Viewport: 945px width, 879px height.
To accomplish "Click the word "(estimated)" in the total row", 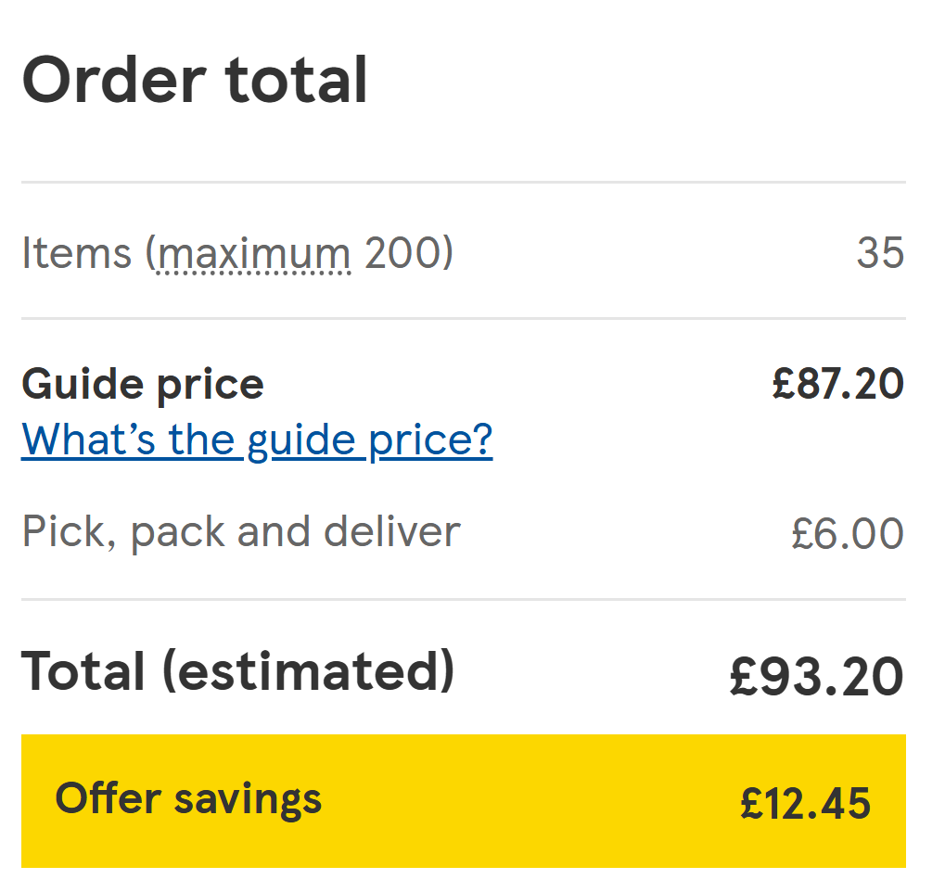I will (308, 670).
